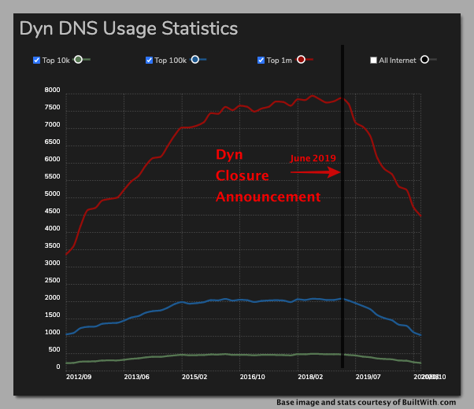The height and width of the screenshot is (409, 474).
Task: Click the 4000 y-axis label
Action: click(x=52, y=228)
